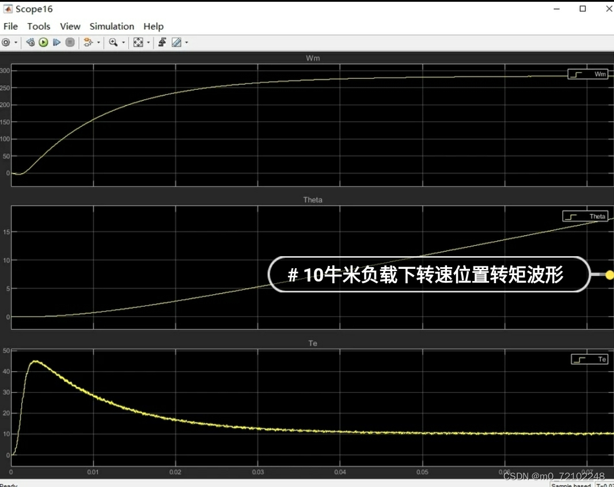Screen dimensions: 614x487
Task: Run the simulation with green play button
Action: pos(43,42)
